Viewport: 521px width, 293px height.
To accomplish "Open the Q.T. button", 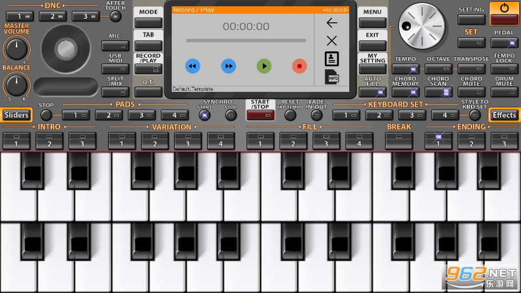I will [148, 92].
